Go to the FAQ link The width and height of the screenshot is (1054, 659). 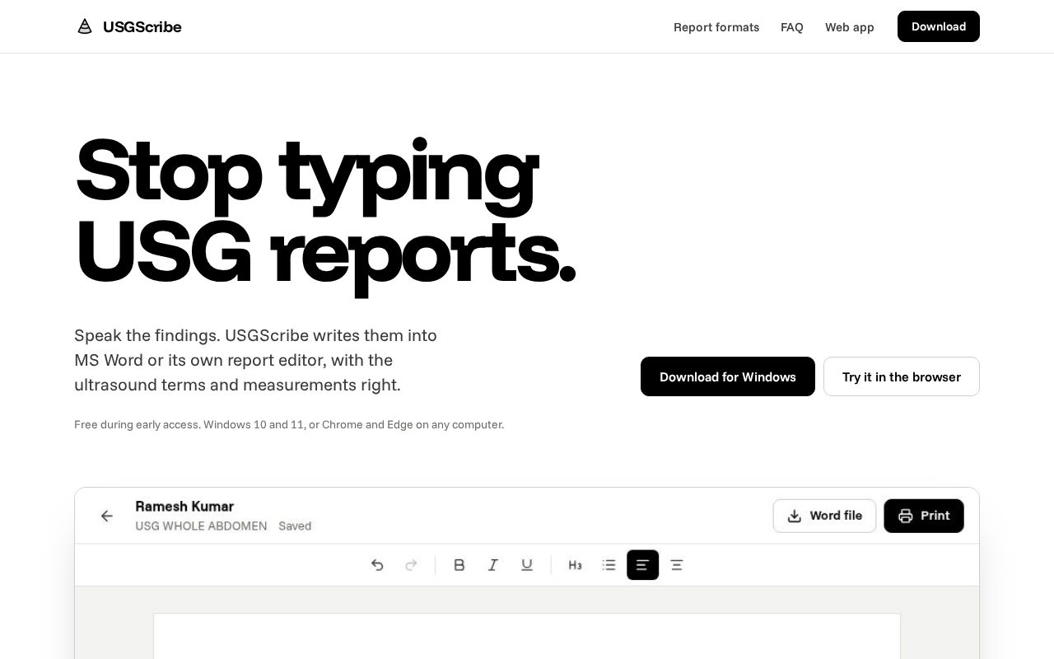click(x=792, y=27)
